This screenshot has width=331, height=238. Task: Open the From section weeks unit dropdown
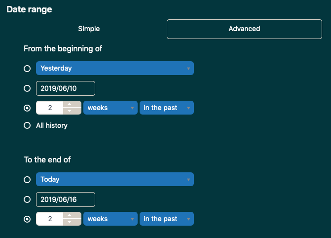click(x=110, y=108)
